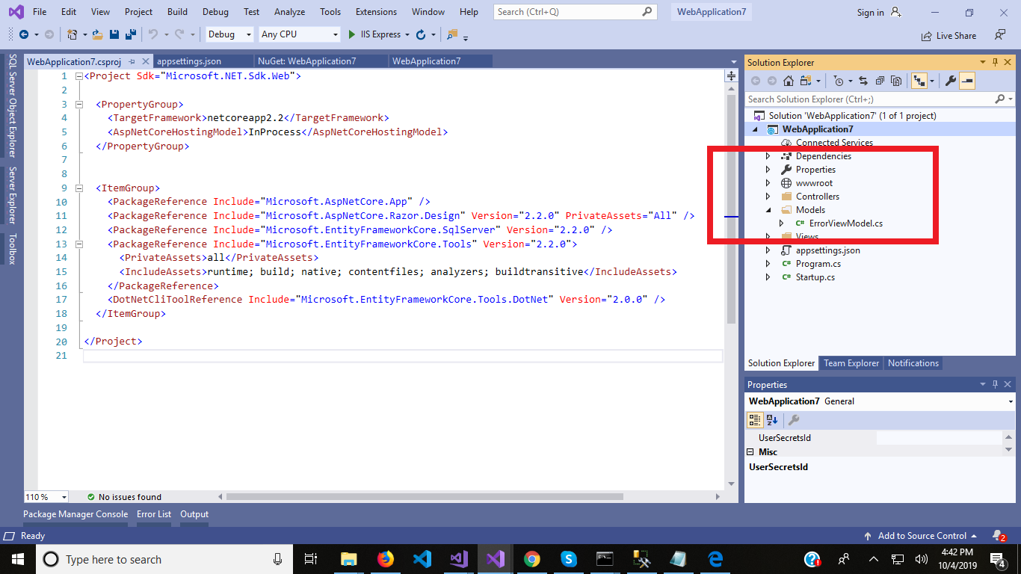The height and width of the screenshot is (574, 1021).
Task: Click the Undo arrow in the toolbar
Action: point(153,34)
